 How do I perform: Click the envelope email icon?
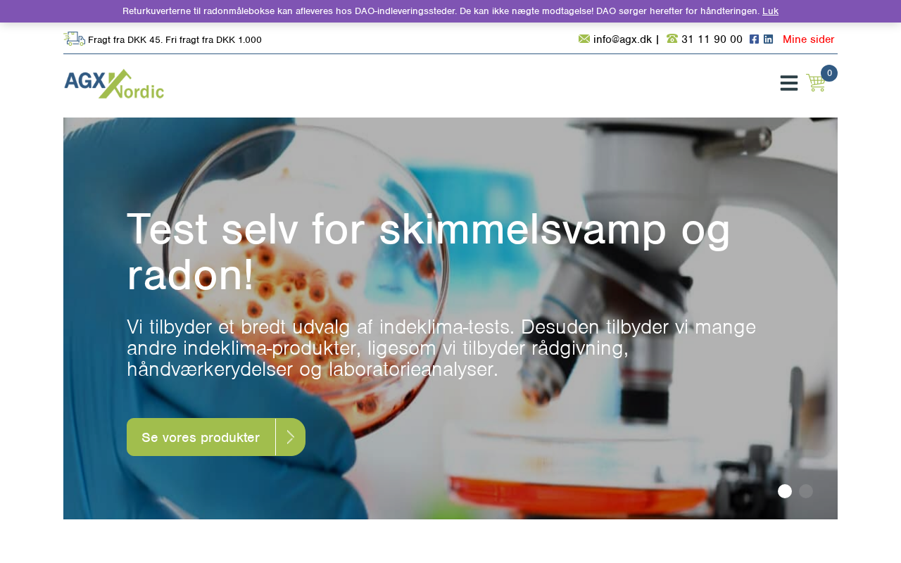tap(584, 39)
